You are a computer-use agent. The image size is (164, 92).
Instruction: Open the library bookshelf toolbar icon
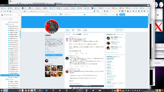pos(120,11)
